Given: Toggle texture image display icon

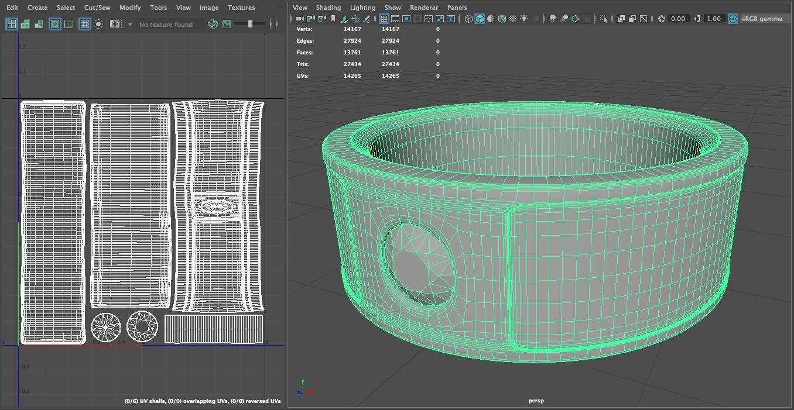Looking at the screenshot, I should [227, 24].
